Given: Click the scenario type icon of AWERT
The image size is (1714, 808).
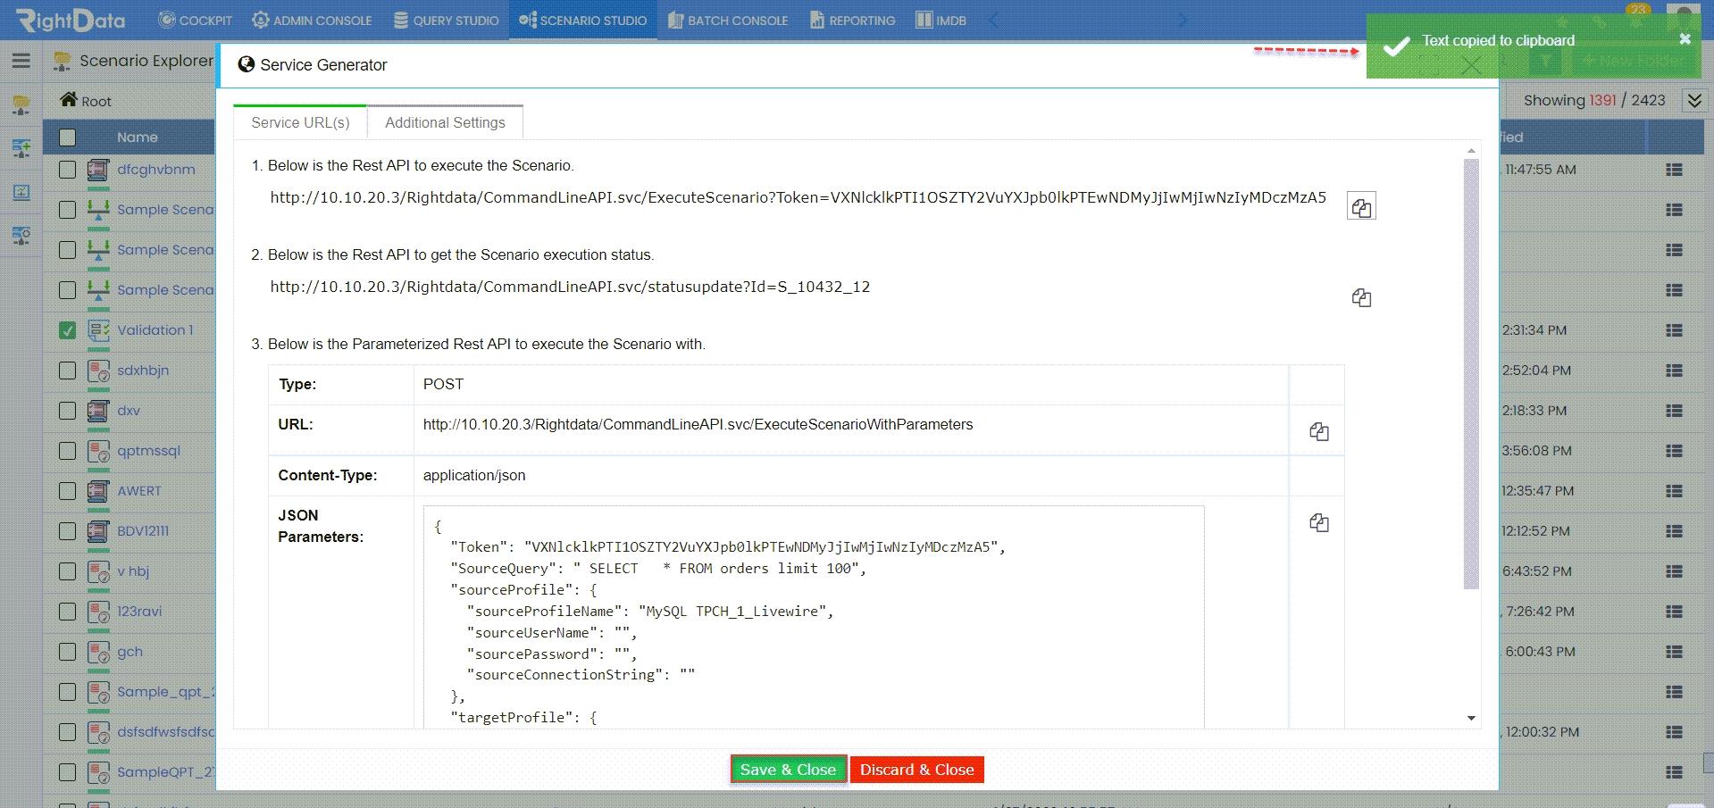Looking at the screenshot, I should [98, 491].
